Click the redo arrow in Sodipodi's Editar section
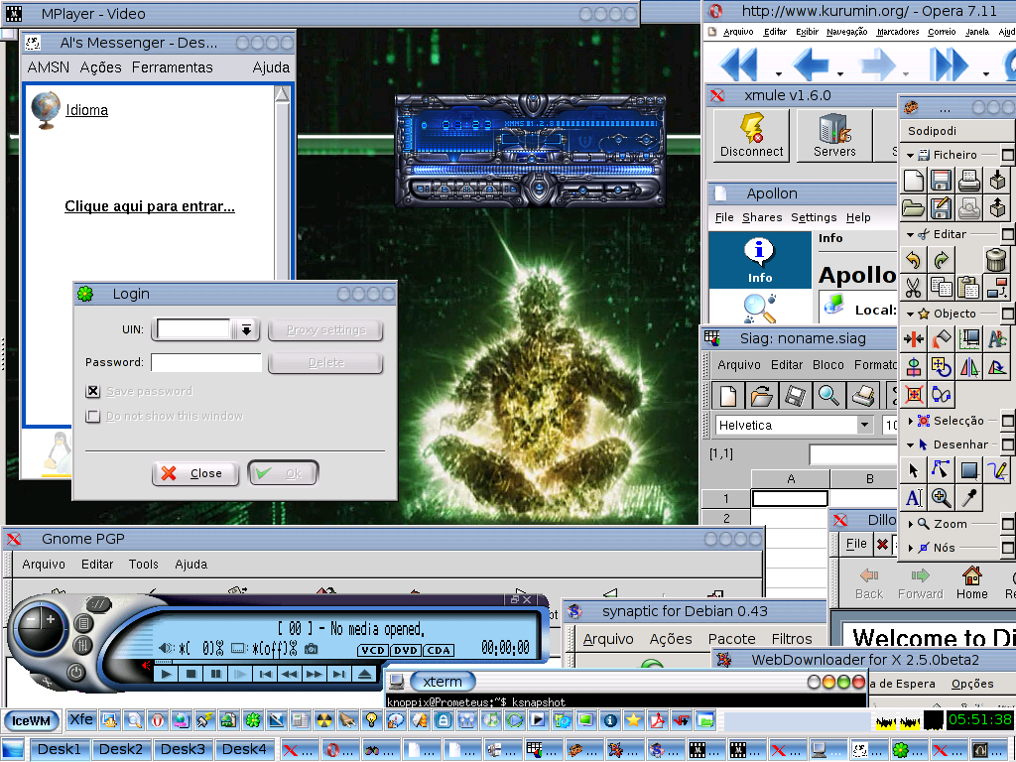 click(942, 260)
